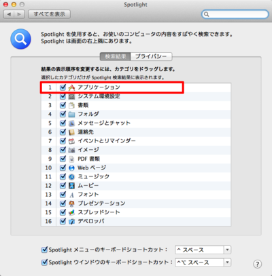The image size is (272, 276).
Task: Toggle Spotlight メニュー keyboard shortcut checkbox
Action: click(x=44, y=250)
